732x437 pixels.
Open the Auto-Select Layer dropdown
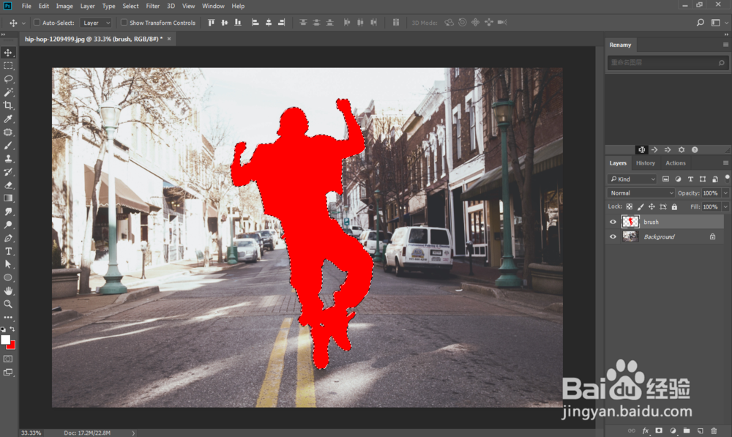tap(96, 23)
